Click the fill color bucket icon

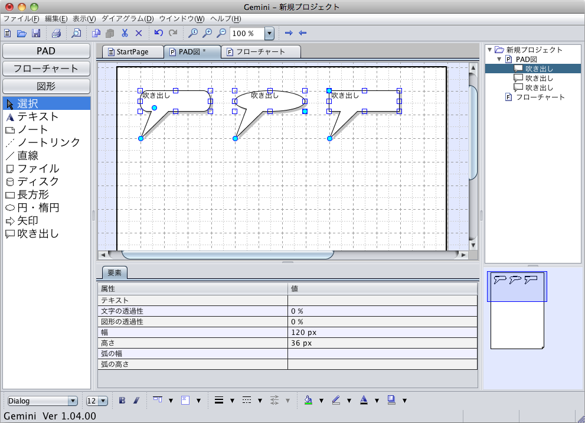pos(308,400)
